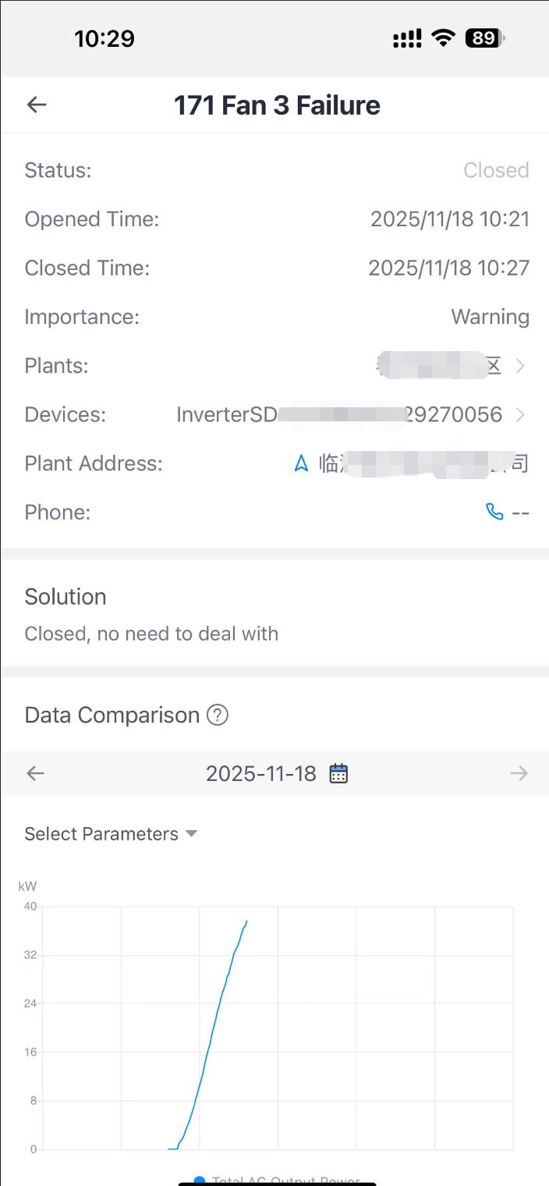Viewport: 549px width, 1186px height.
Task: Open the Data Comparison help icon
Action: tap(218, 715)
